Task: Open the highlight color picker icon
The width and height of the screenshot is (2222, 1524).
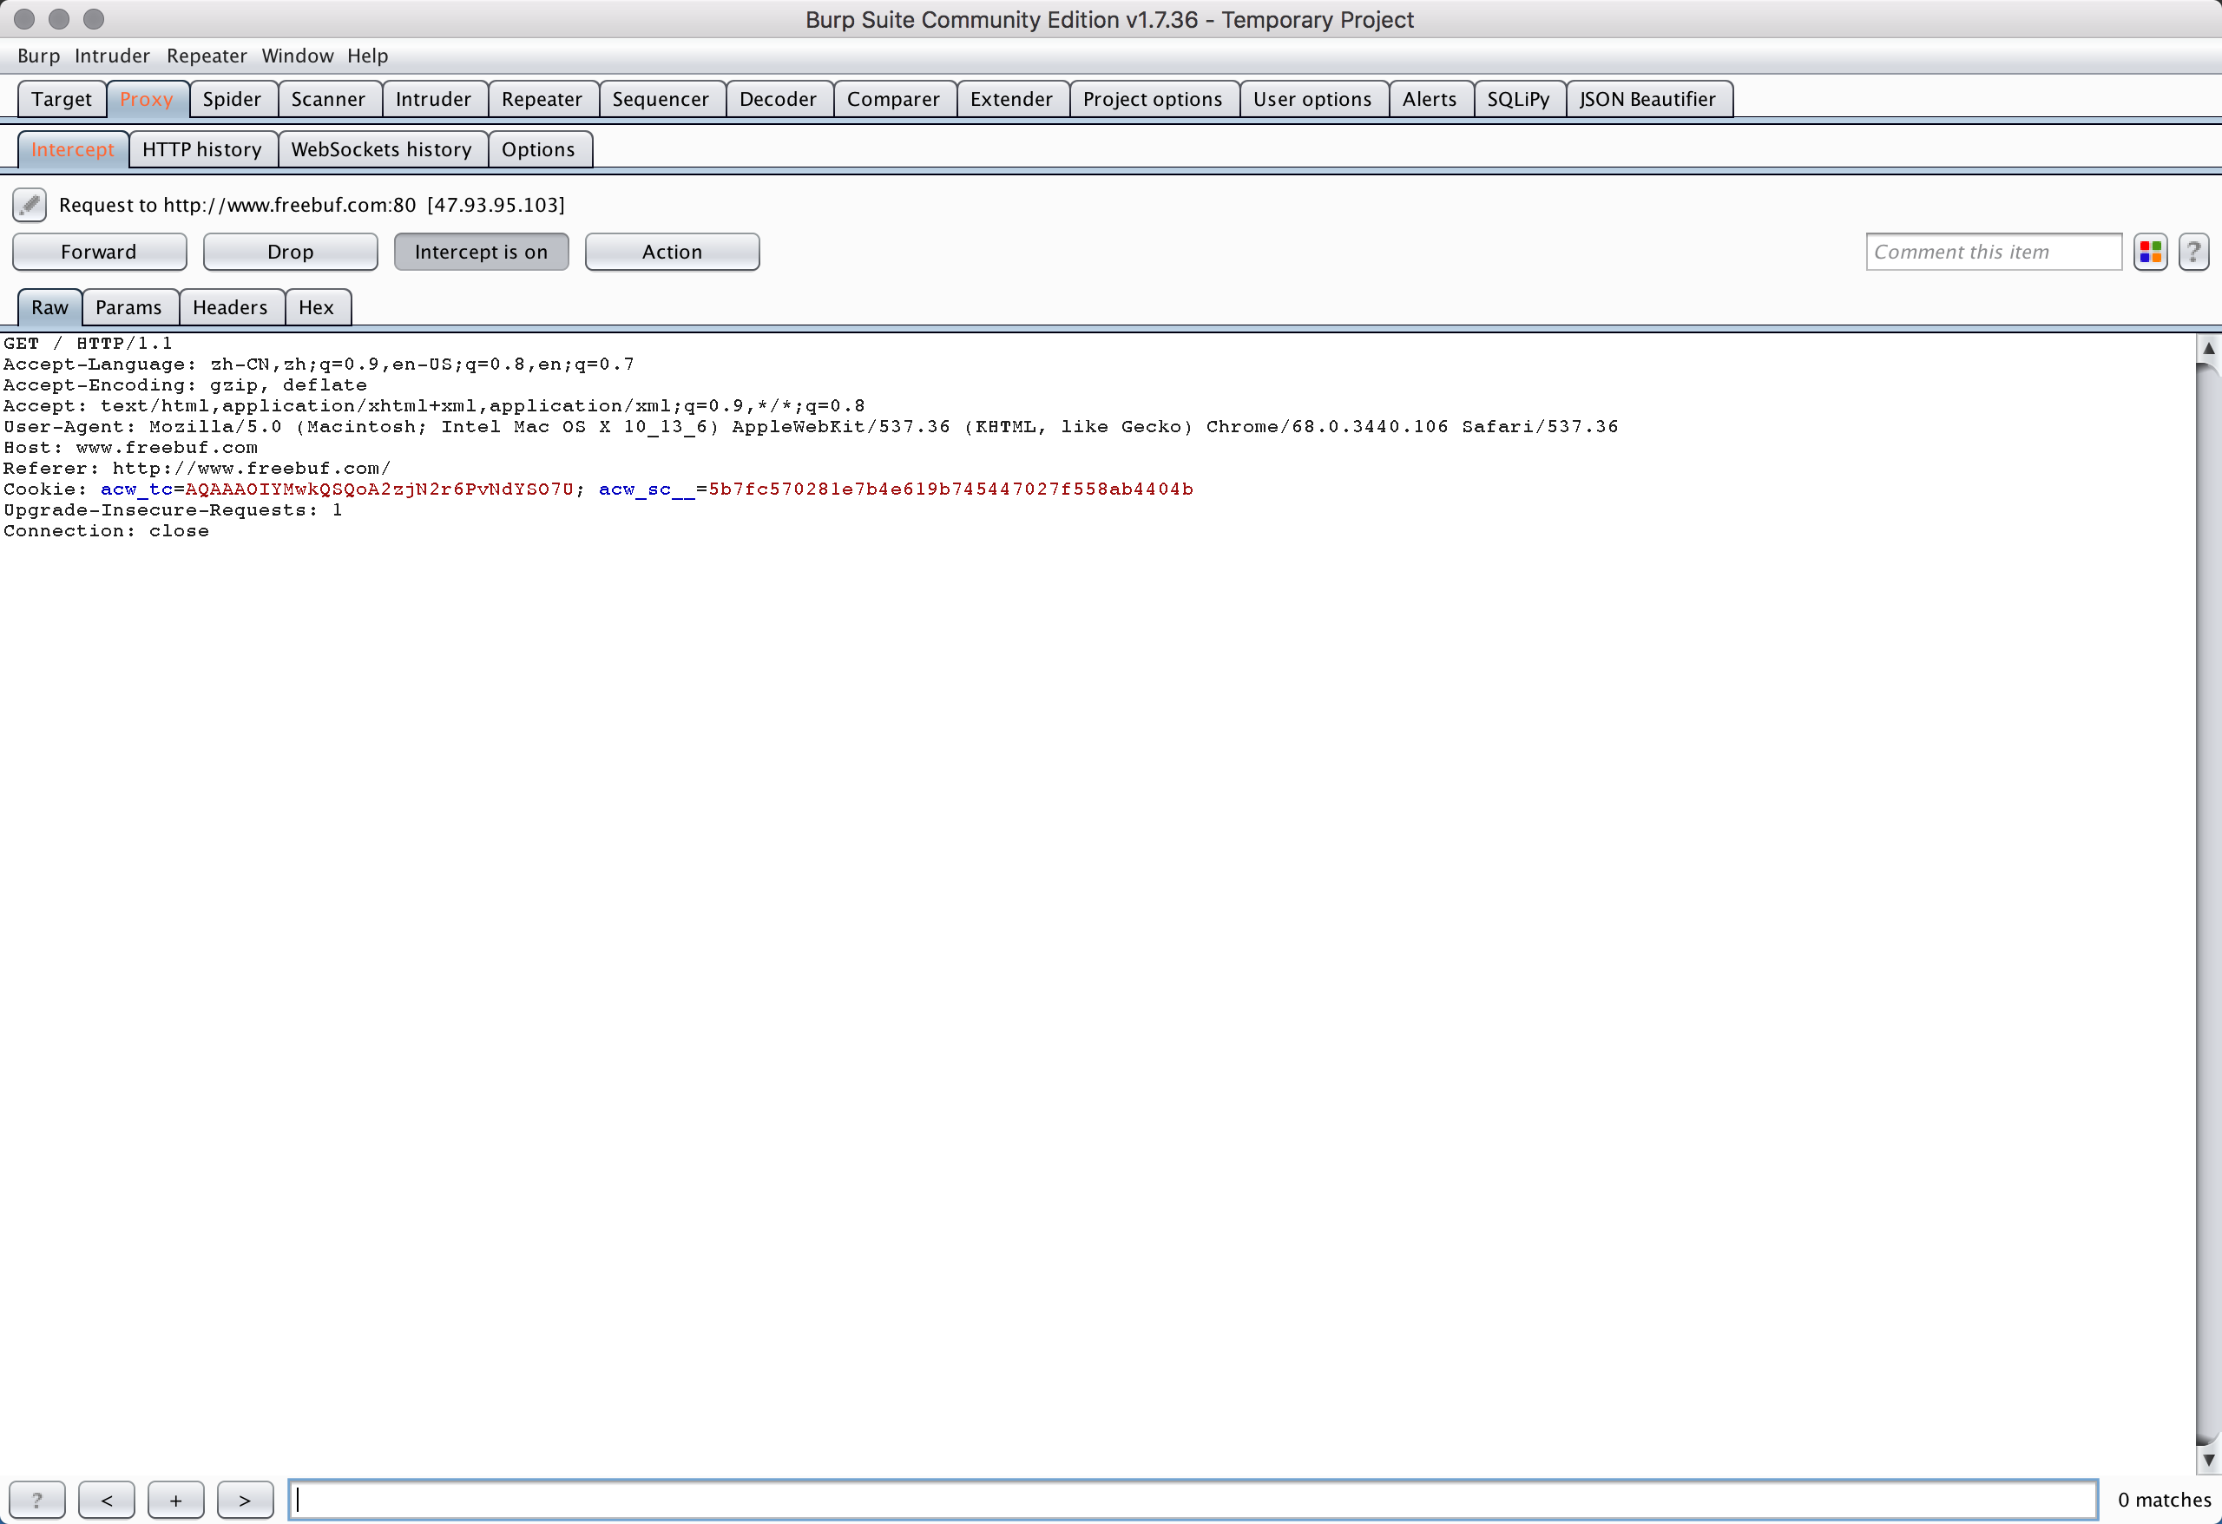Action: click(2150, 253)
